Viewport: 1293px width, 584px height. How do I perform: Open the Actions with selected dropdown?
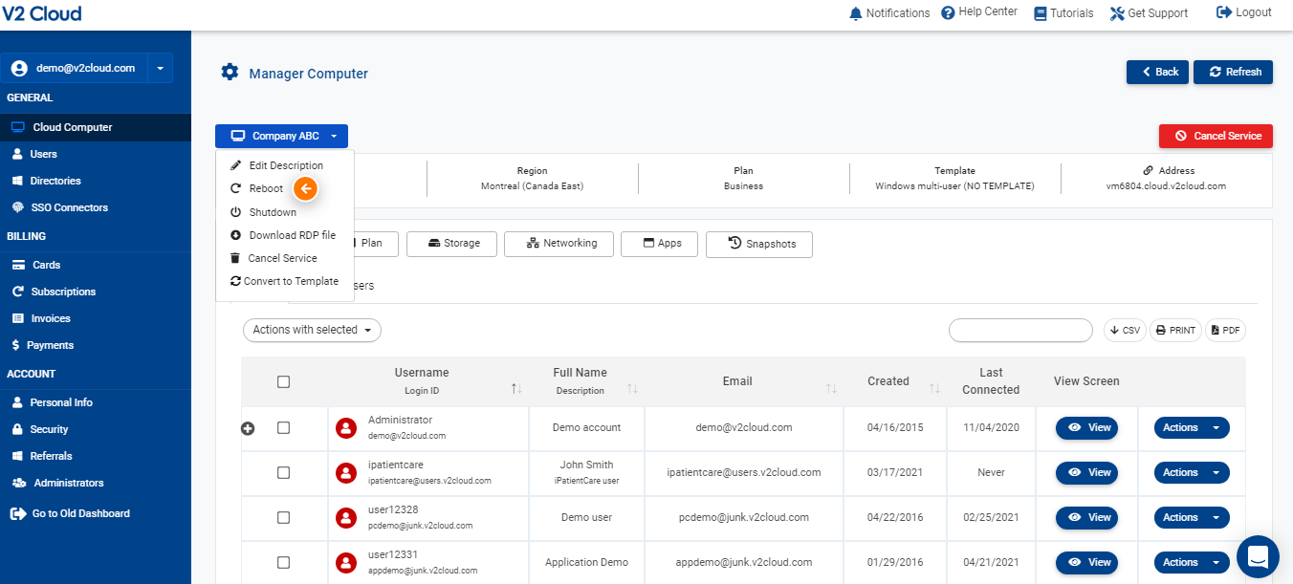point(312,330)
